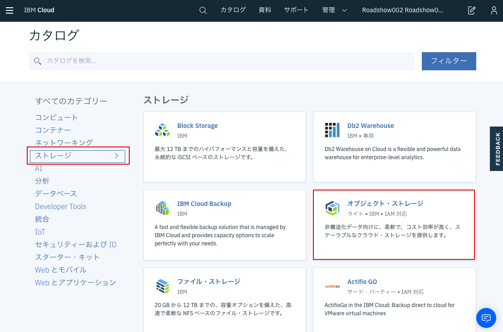The height and width of the screenshot is (332, 503).
Task: Click the Block Storage cubes icon
Action: (162, 130)
